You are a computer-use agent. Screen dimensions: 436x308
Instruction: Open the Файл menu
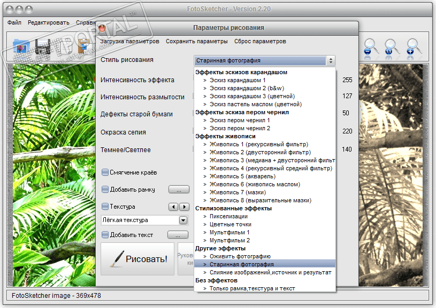[14, 22]
